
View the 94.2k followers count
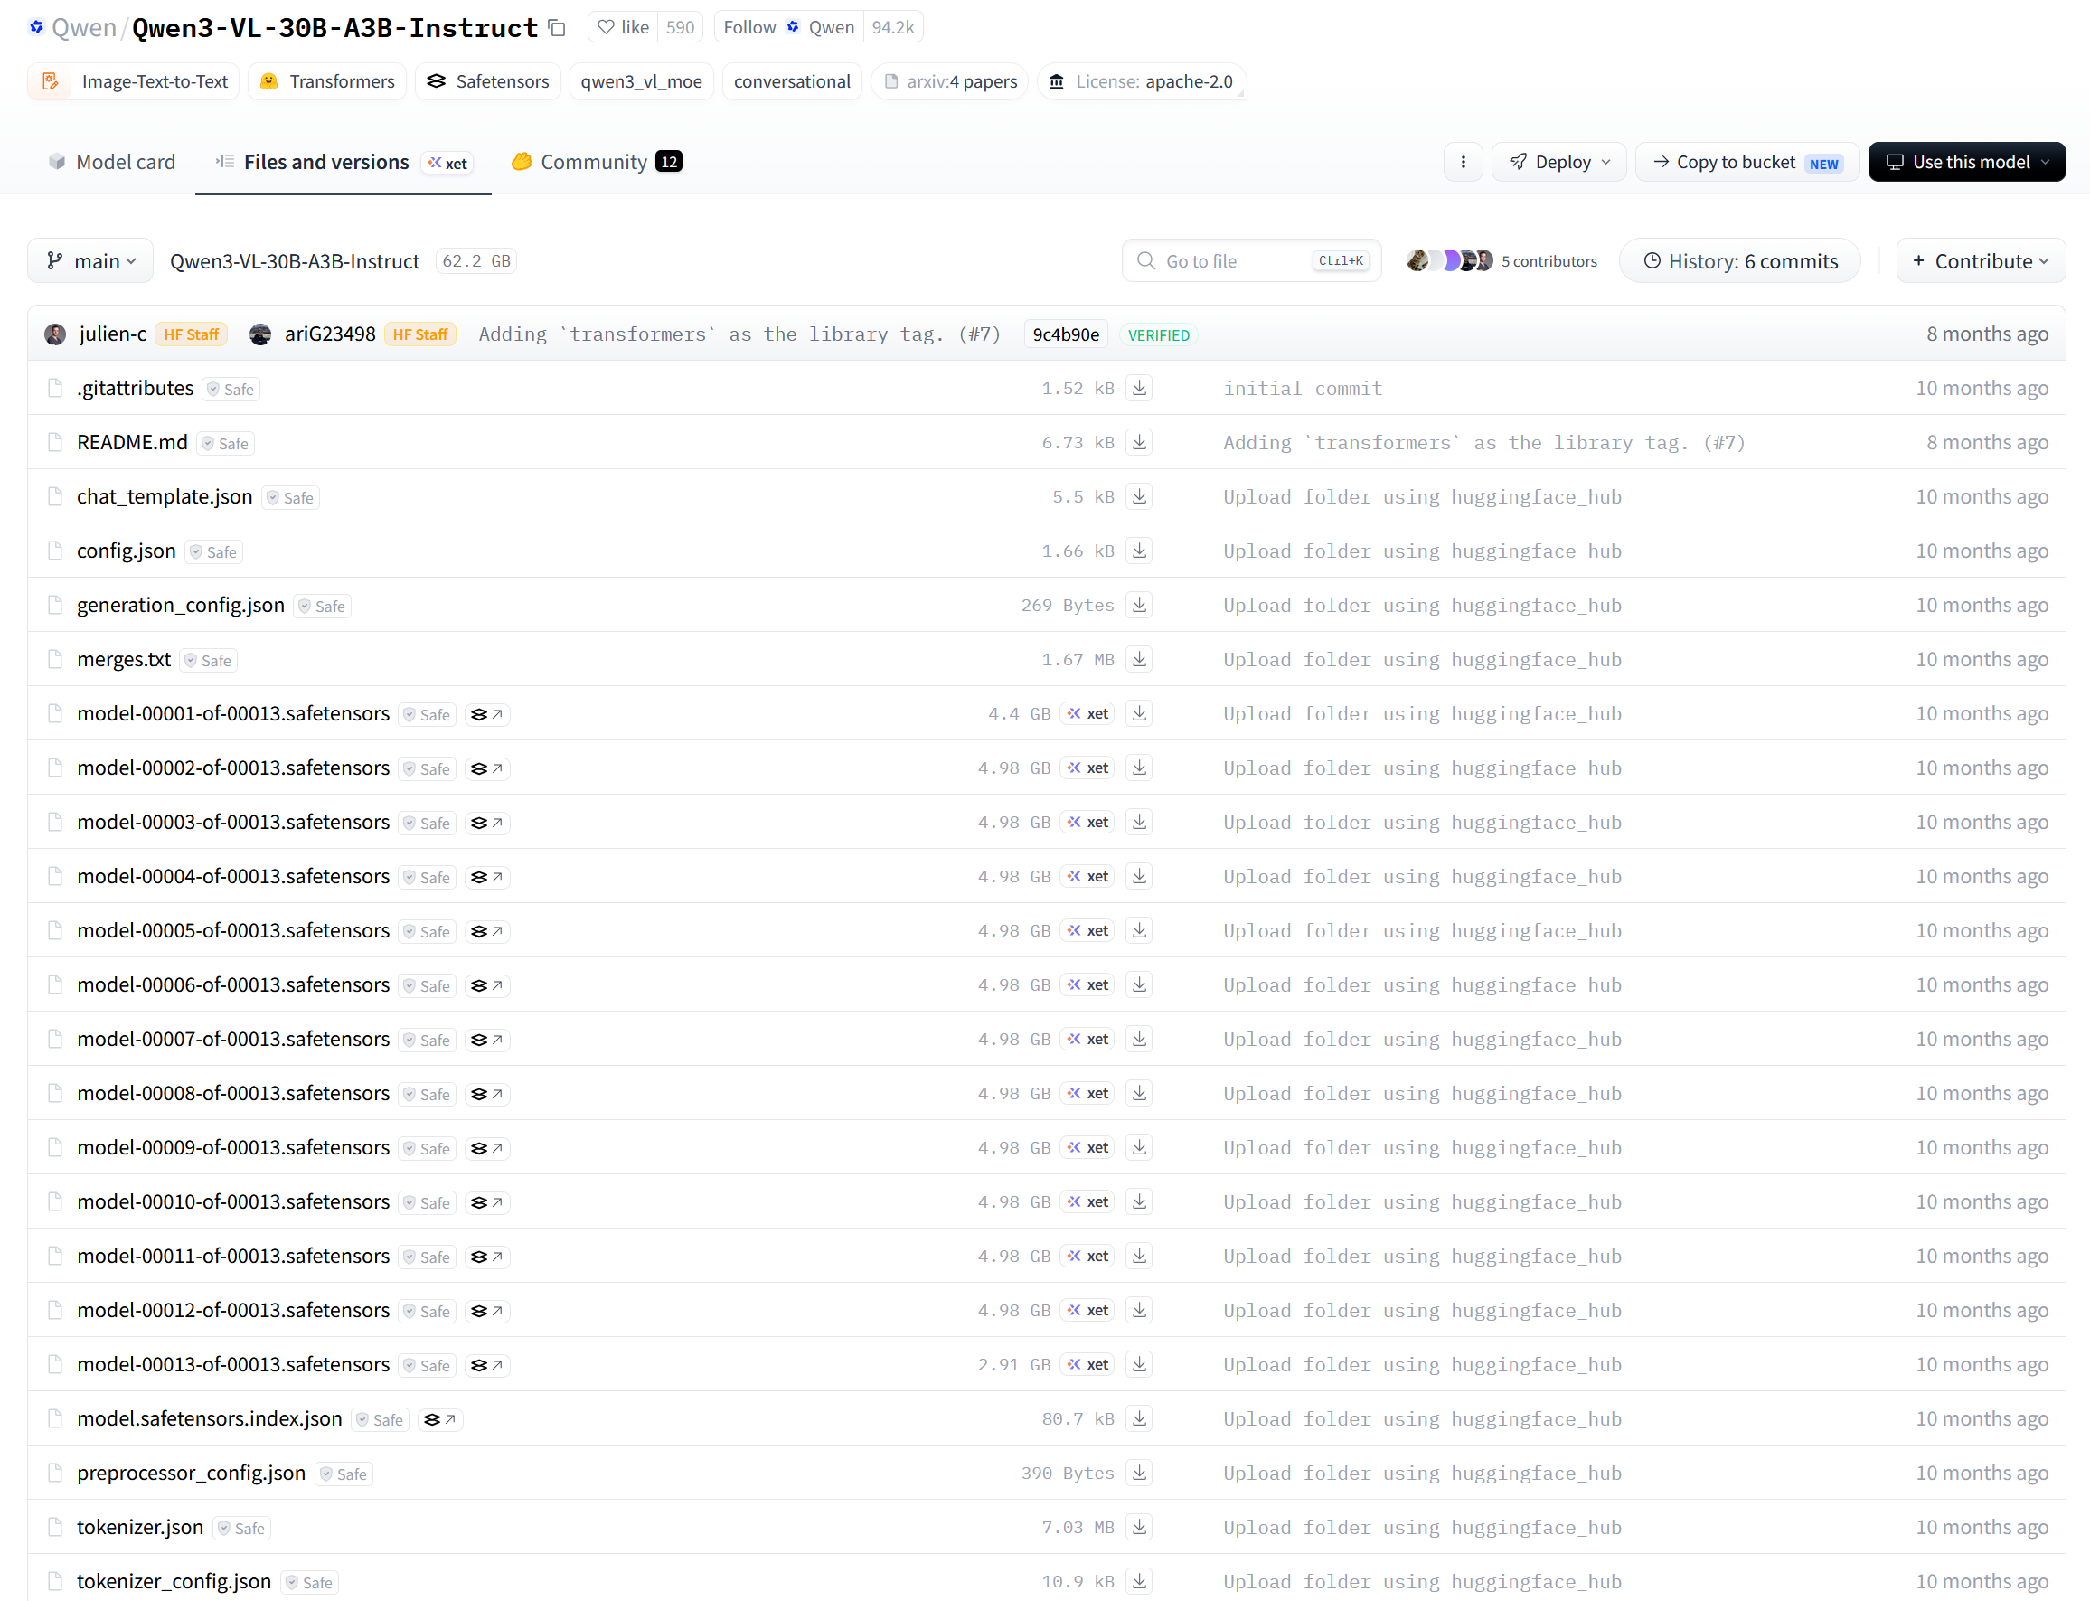coord(893,28)
